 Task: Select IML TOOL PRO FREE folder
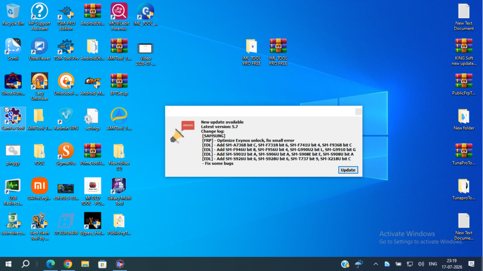tap(251, 52)
